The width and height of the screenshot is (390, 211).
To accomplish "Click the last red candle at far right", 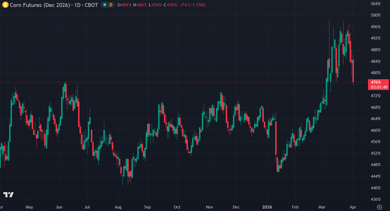I will pos(354,71).
